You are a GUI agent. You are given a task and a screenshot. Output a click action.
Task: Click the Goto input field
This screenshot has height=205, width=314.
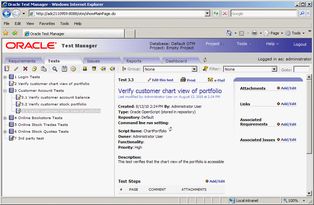302,70
